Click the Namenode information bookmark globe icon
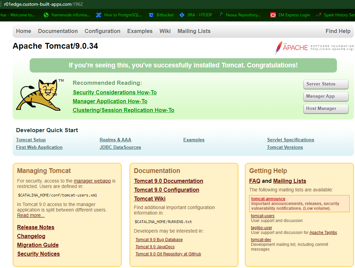The image size is (355, 268). (46, 15)
